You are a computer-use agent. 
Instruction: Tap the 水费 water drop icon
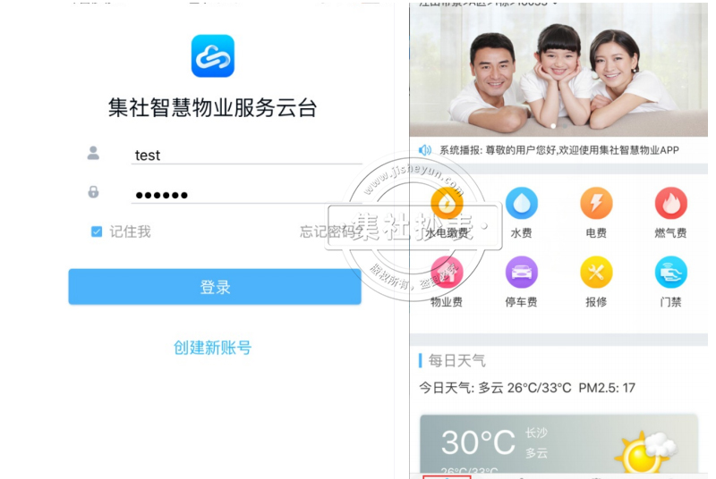pyautogui.click(x=522, y=203)
